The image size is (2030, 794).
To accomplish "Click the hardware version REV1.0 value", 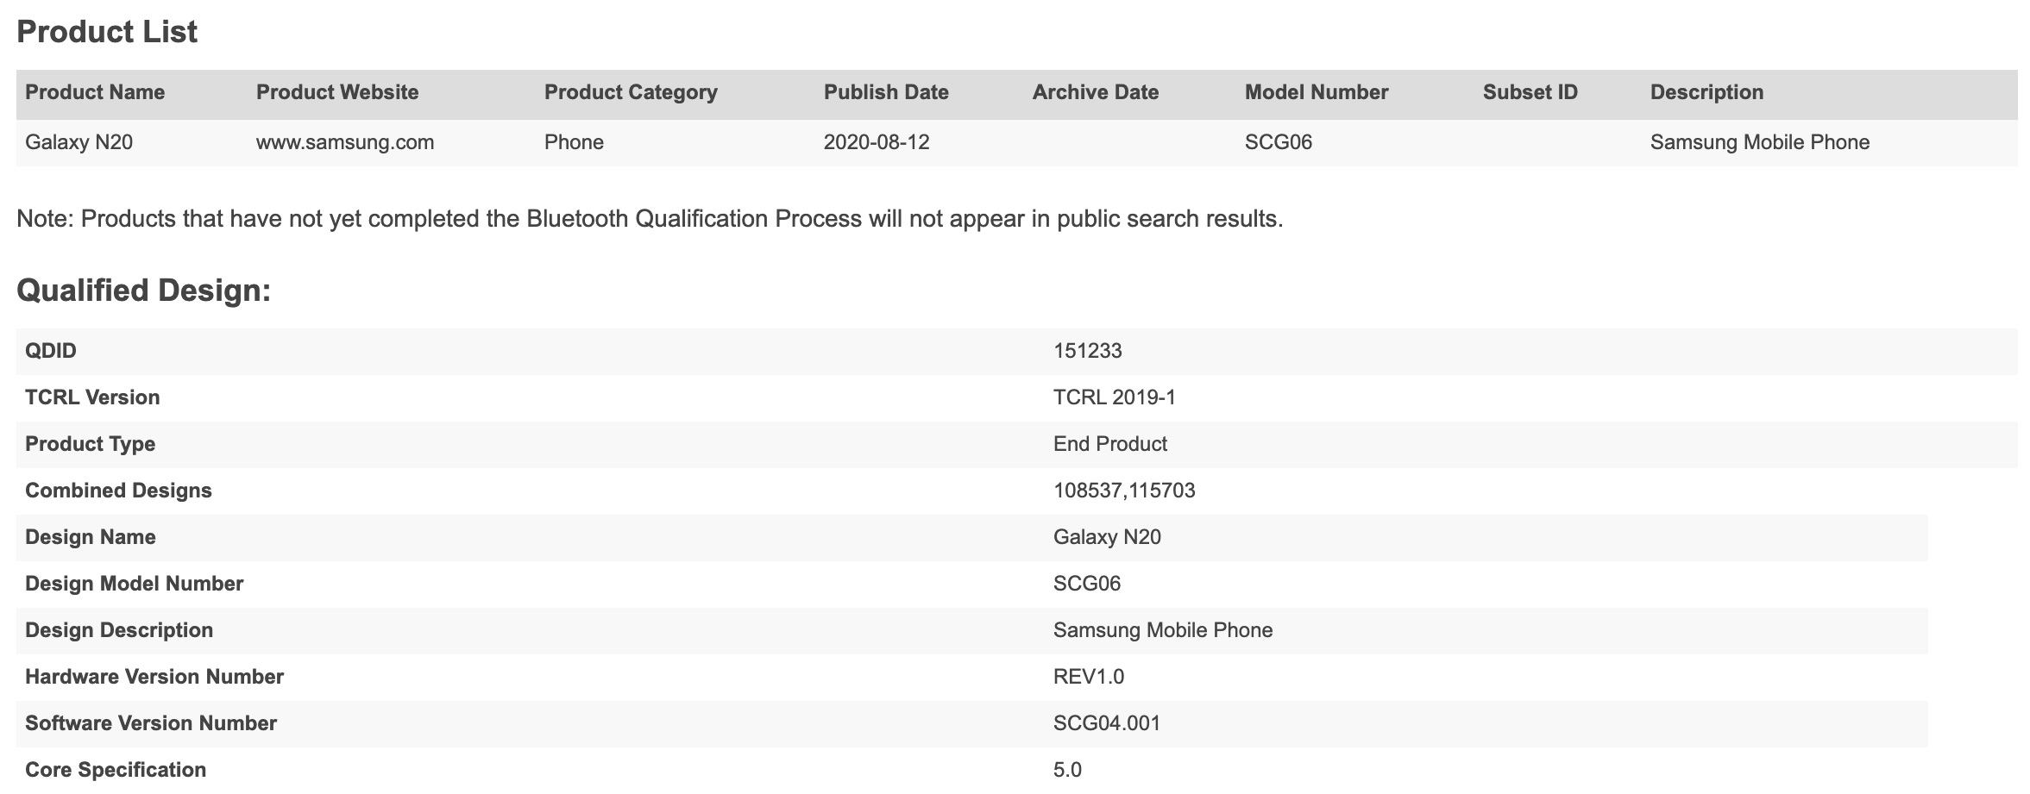I will point(1088,677).
